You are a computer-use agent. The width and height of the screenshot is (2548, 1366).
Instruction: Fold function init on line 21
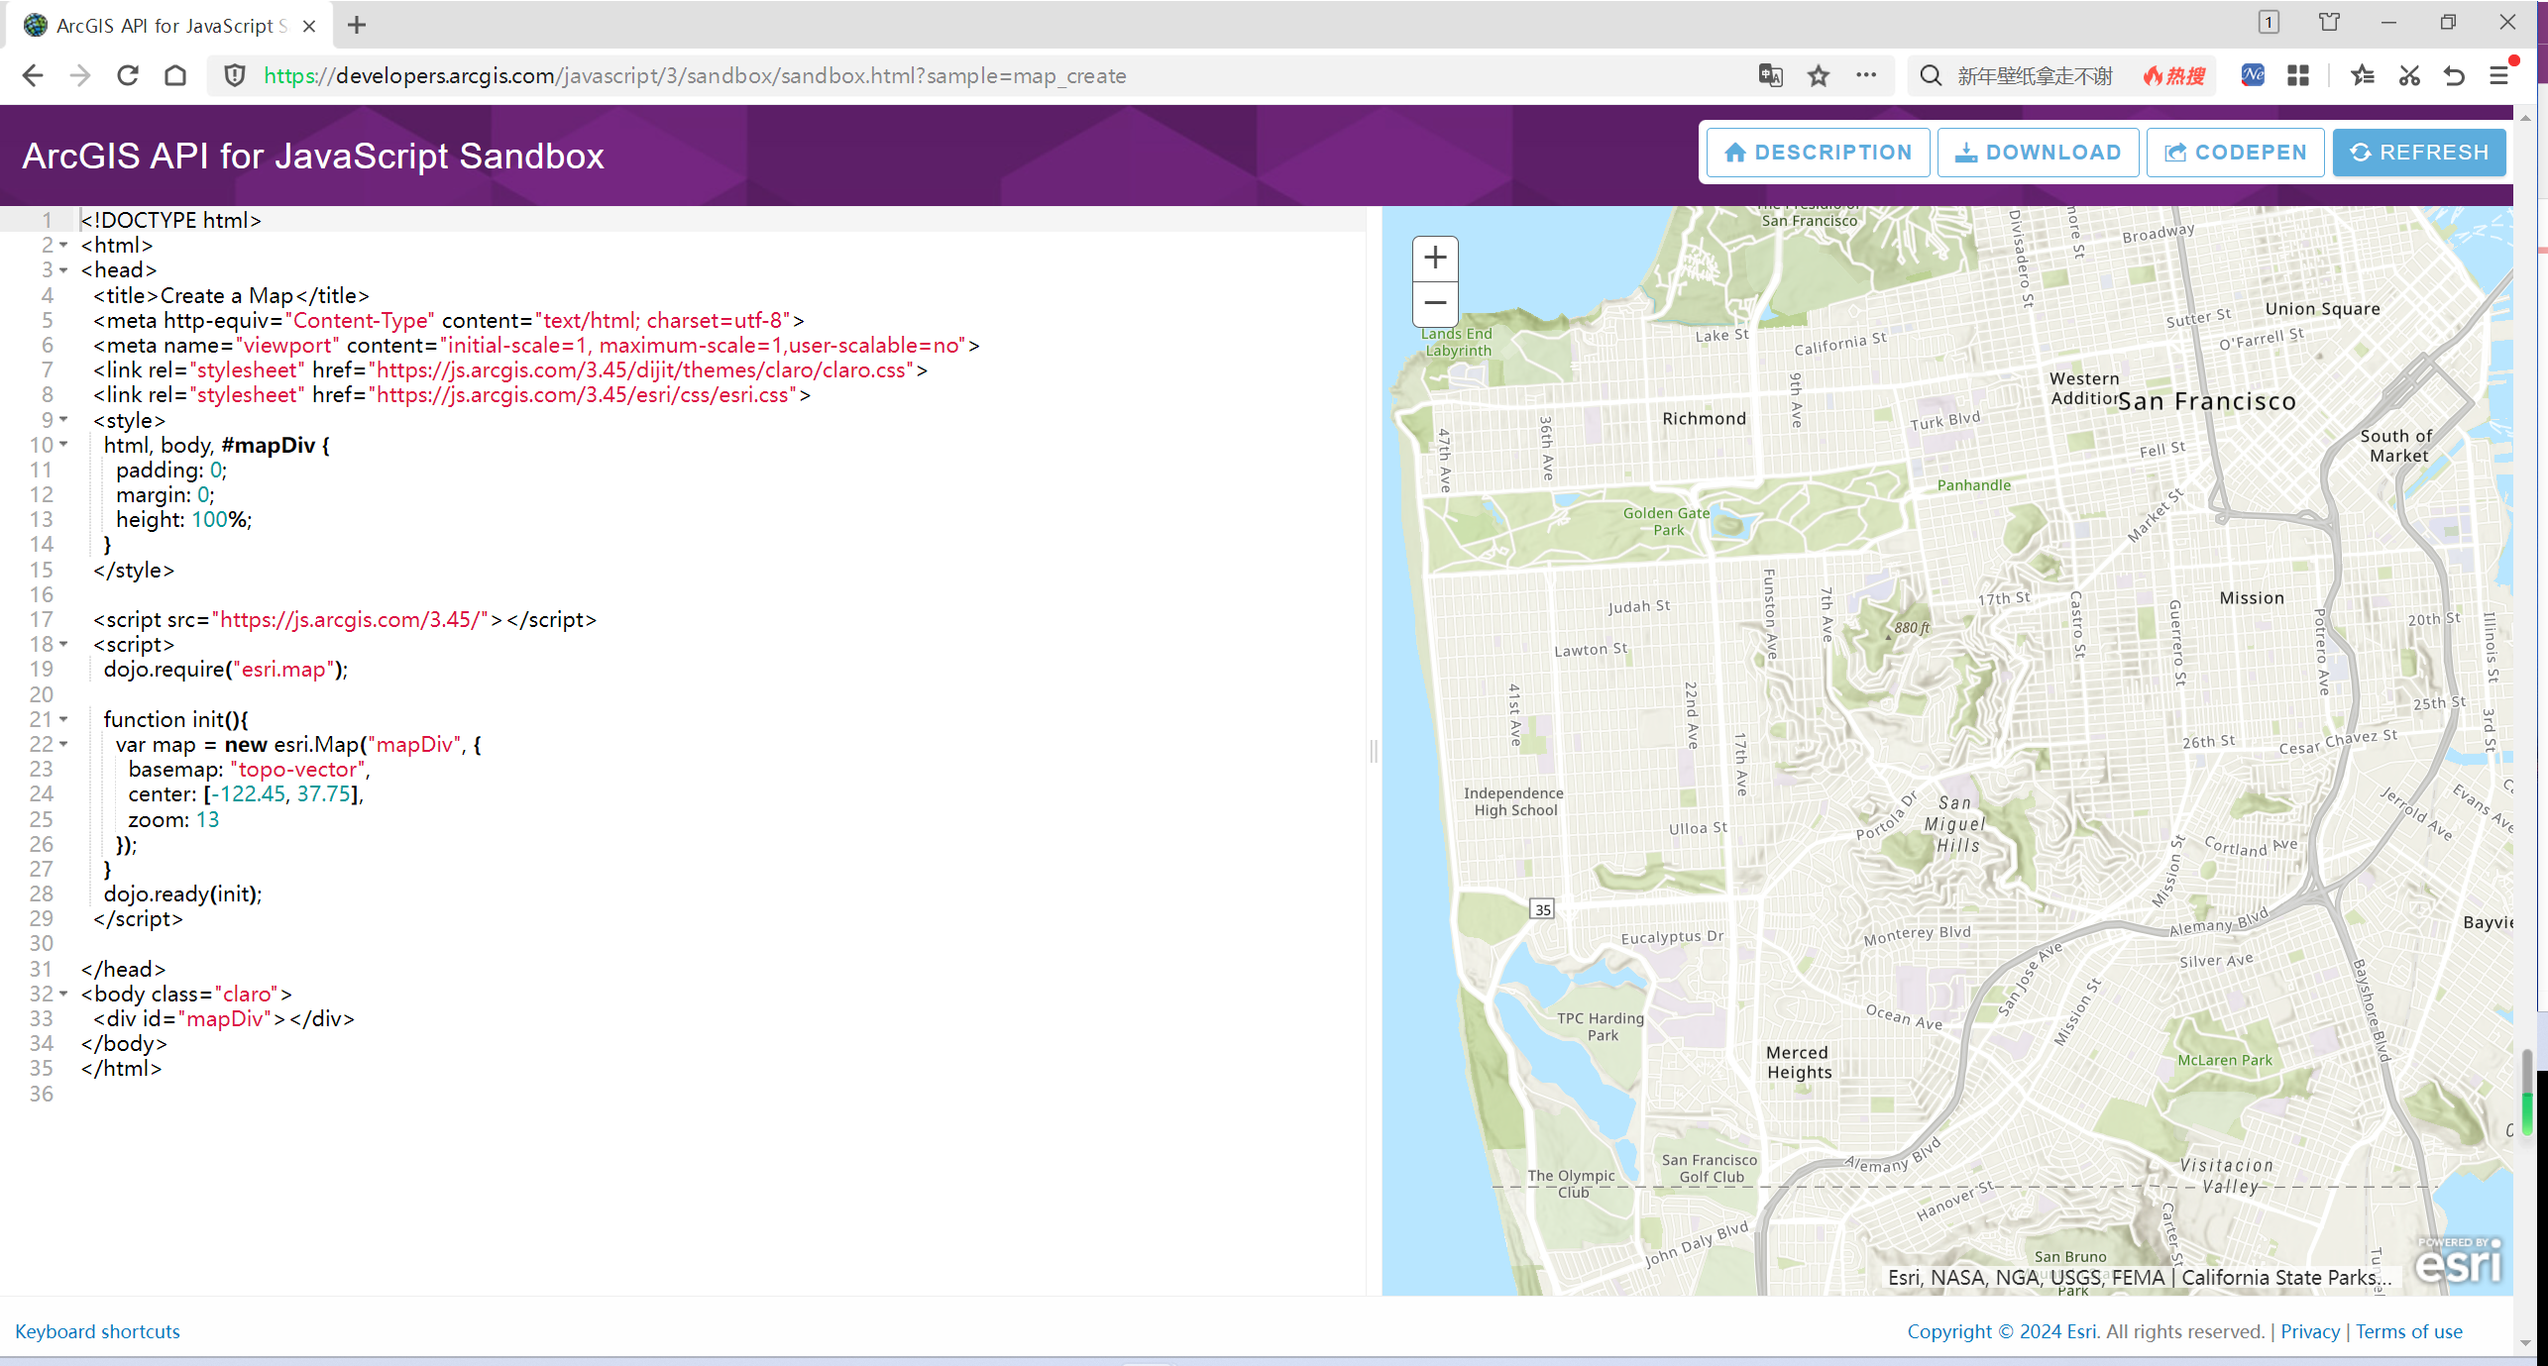pyautogui.click(x=63, y=719)
